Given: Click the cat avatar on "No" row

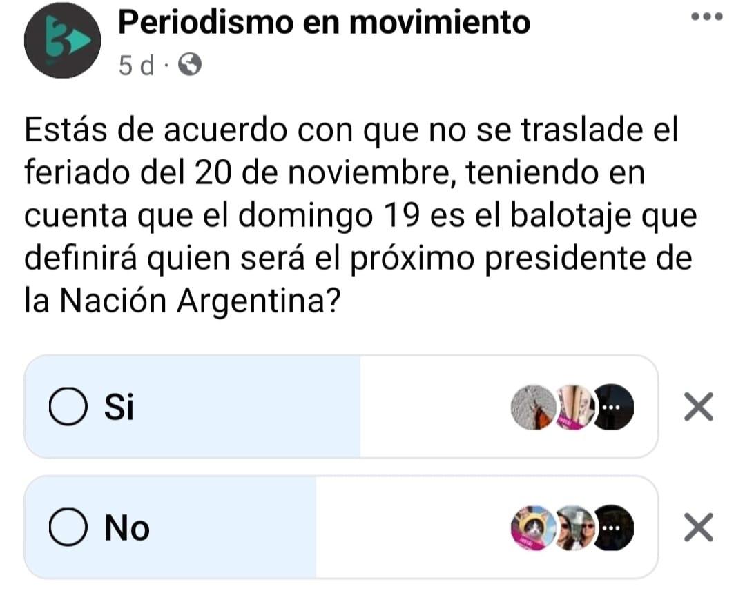Looking at the screenshot, I should tap(533, 529).
